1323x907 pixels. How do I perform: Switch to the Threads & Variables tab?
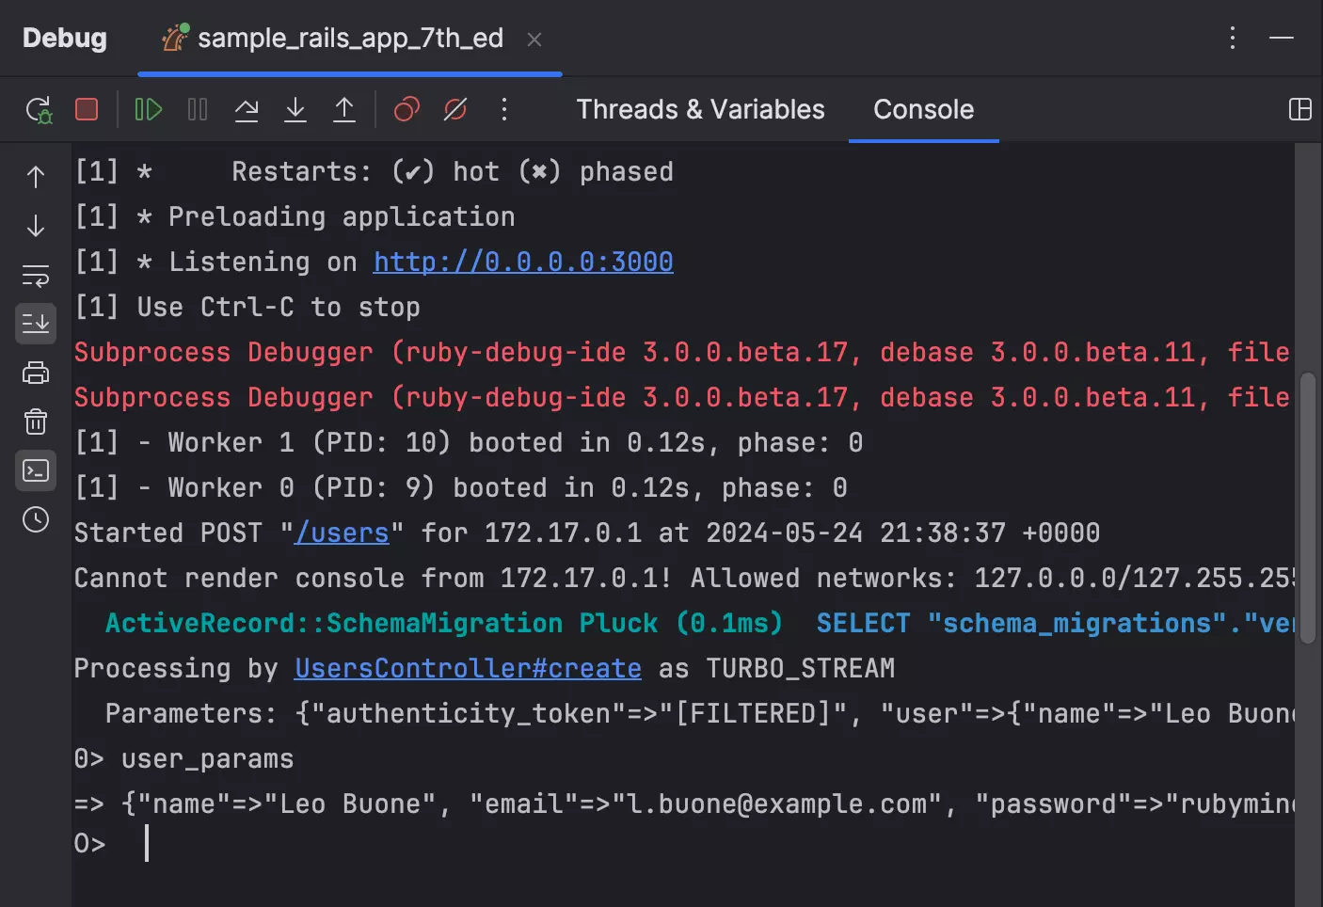pyautogui.click(x=700, y=110)
